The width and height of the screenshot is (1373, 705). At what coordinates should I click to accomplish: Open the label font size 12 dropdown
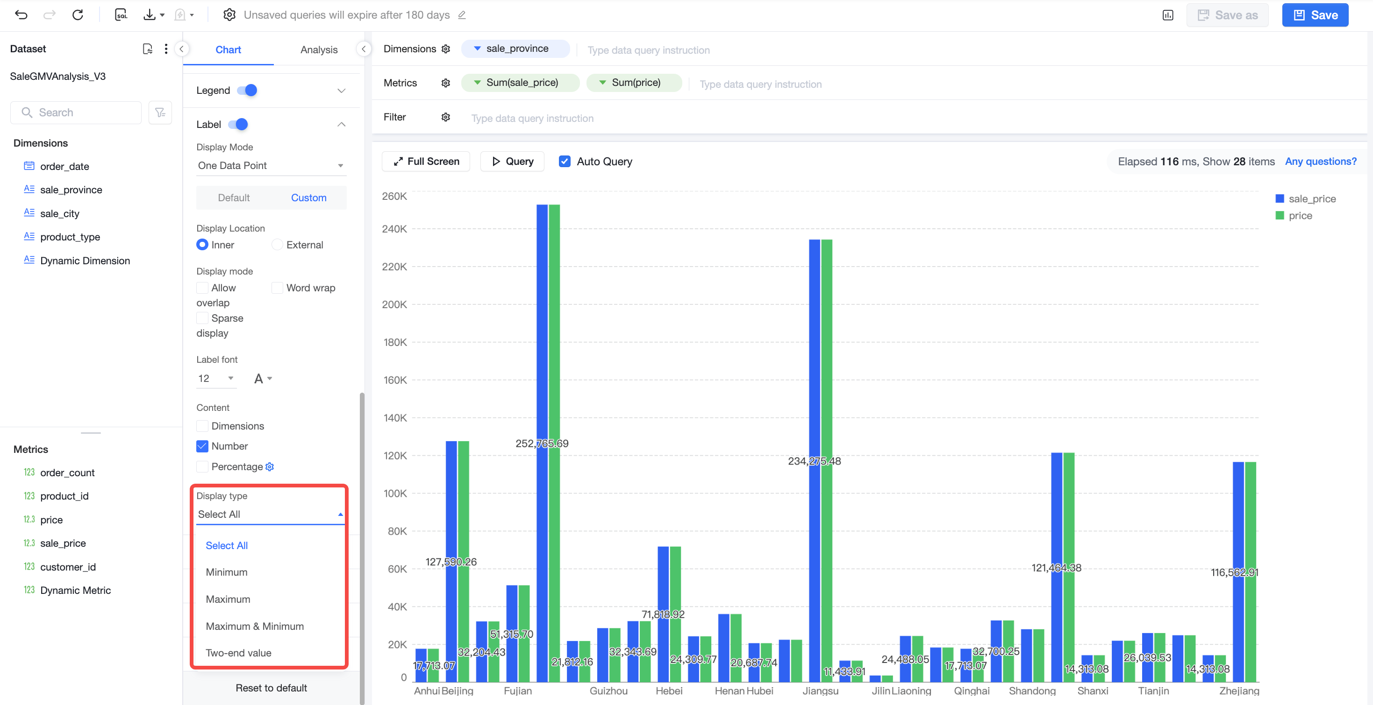tap(216, 379)
